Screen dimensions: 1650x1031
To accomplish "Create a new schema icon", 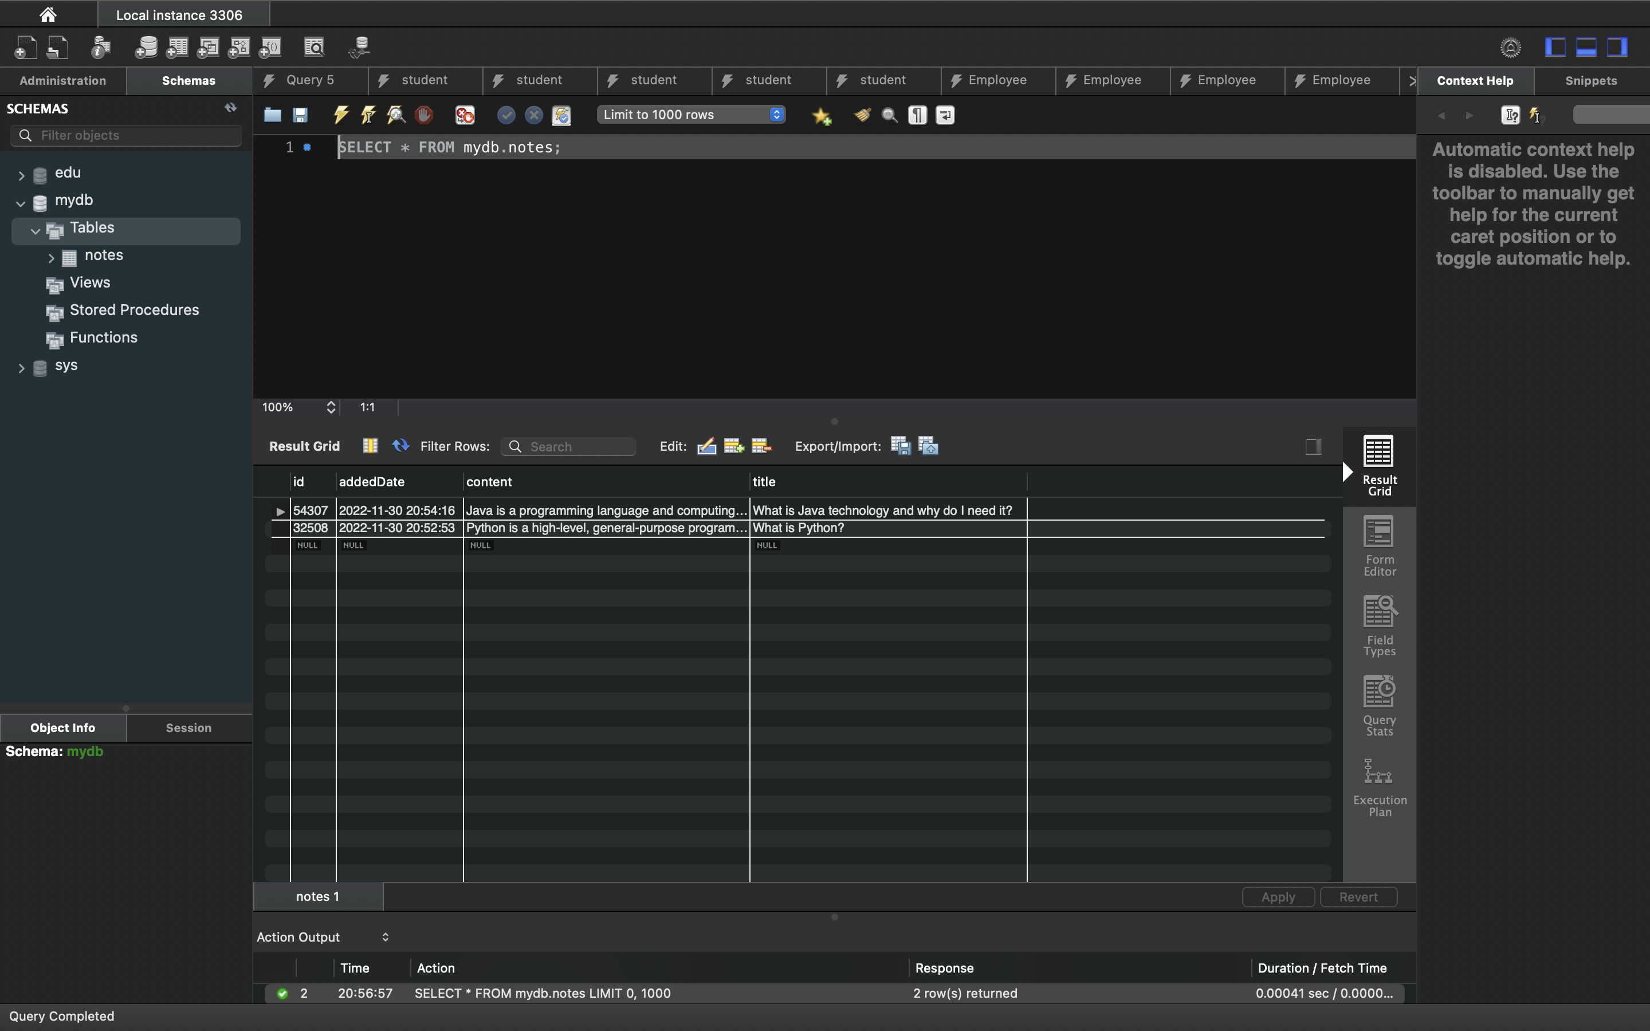I will 146,47.
